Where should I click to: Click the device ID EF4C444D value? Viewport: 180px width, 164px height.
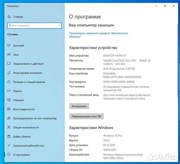tap(122, 75)
